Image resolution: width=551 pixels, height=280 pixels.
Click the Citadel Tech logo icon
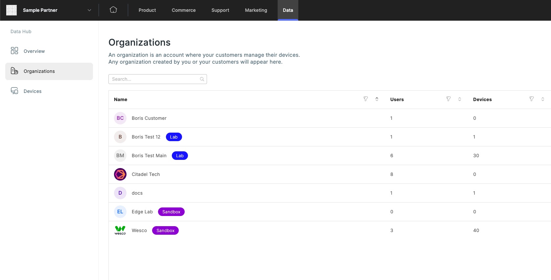pos(120,174)
